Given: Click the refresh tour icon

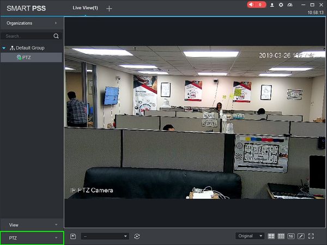Looking at the screenshot, I should tap(137, 236).
